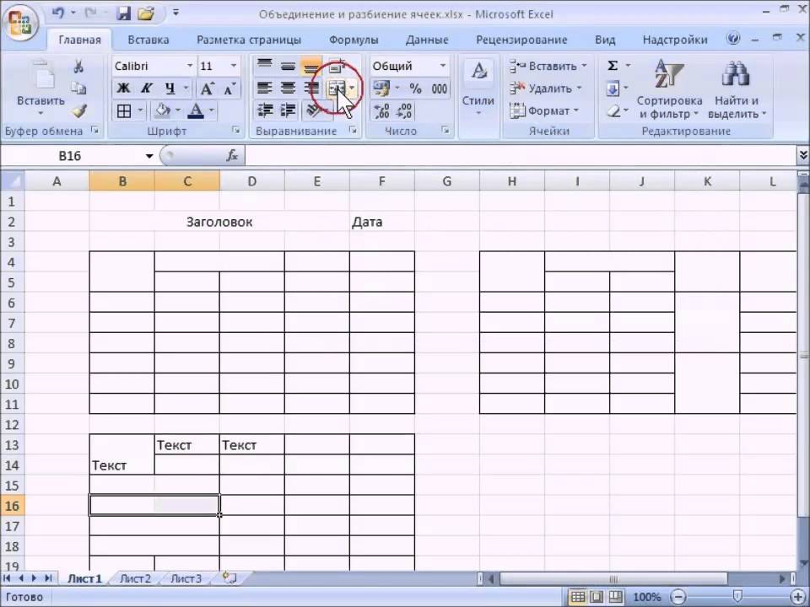810x607 pixels.
Task: Click the insert new sheet tab icon
Action: [x=229, y=577]
